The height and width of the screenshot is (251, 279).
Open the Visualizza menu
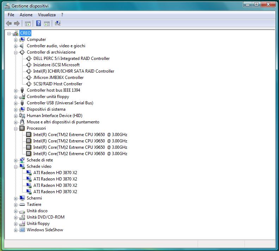point(46,15)
